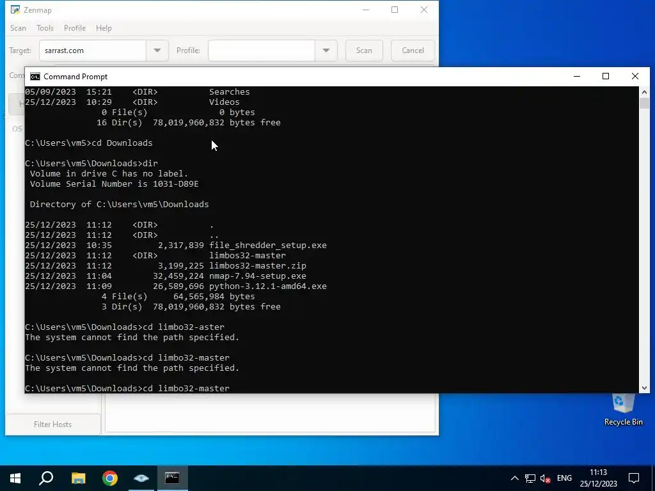Open the Windows Start menu
Screen dimensions: 655x491
(x=15, y=478)
